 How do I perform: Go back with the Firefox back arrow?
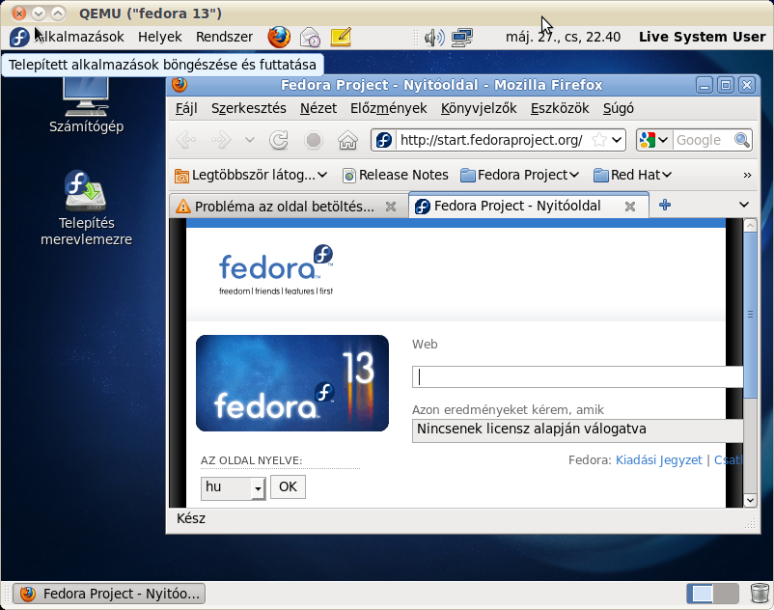186,140
